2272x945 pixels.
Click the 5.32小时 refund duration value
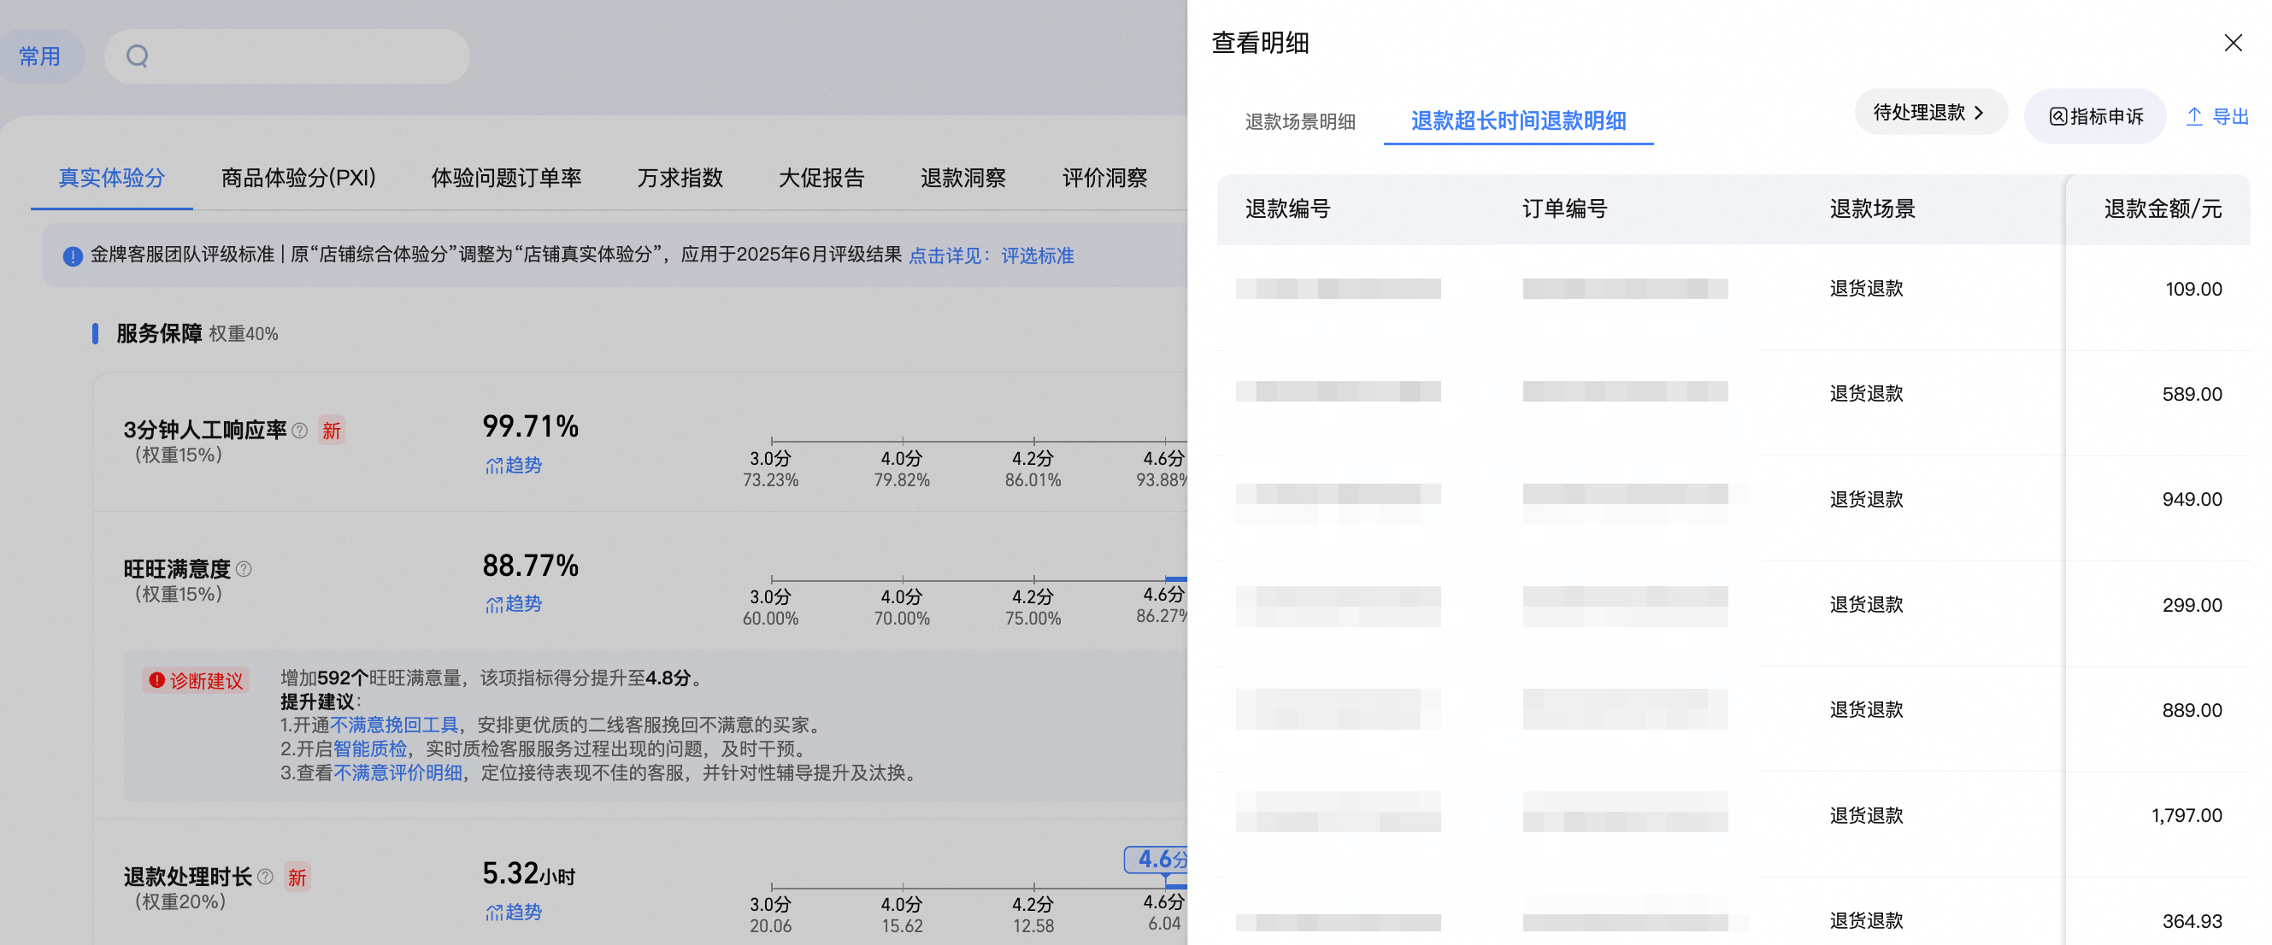(528, 873)
